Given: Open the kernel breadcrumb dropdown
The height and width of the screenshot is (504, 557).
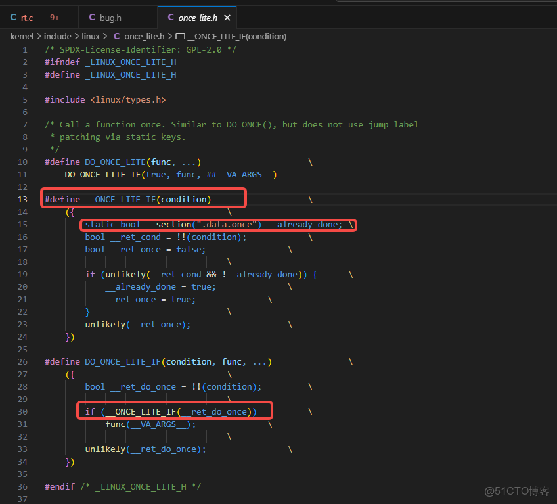Looking at the screenshot, I should click(x=22, y=36).
